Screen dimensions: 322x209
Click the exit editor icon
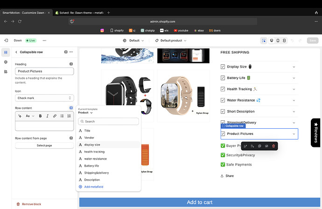pos(6,41)
